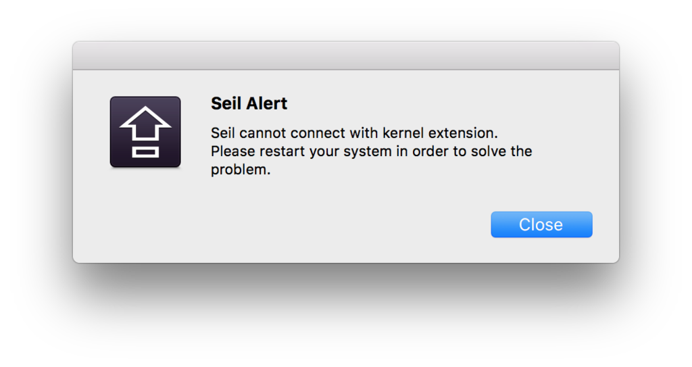Click the 'Seil cannot connect' message line
This screenshot has width=692, height=367.
click(x=354, y=133)
